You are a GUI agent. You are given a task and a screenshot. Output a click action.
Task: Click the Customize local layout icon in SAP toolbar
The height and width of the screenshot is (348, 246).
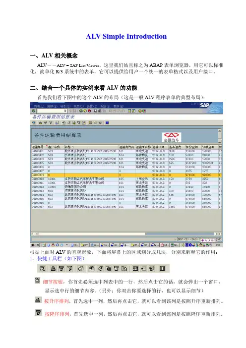(144, 111)
